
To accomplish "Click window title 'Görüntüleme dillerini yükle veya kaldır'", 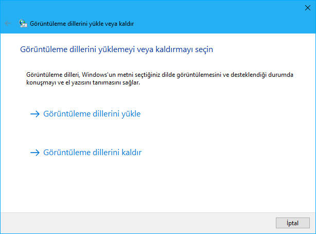I will (x=82, y=24).
